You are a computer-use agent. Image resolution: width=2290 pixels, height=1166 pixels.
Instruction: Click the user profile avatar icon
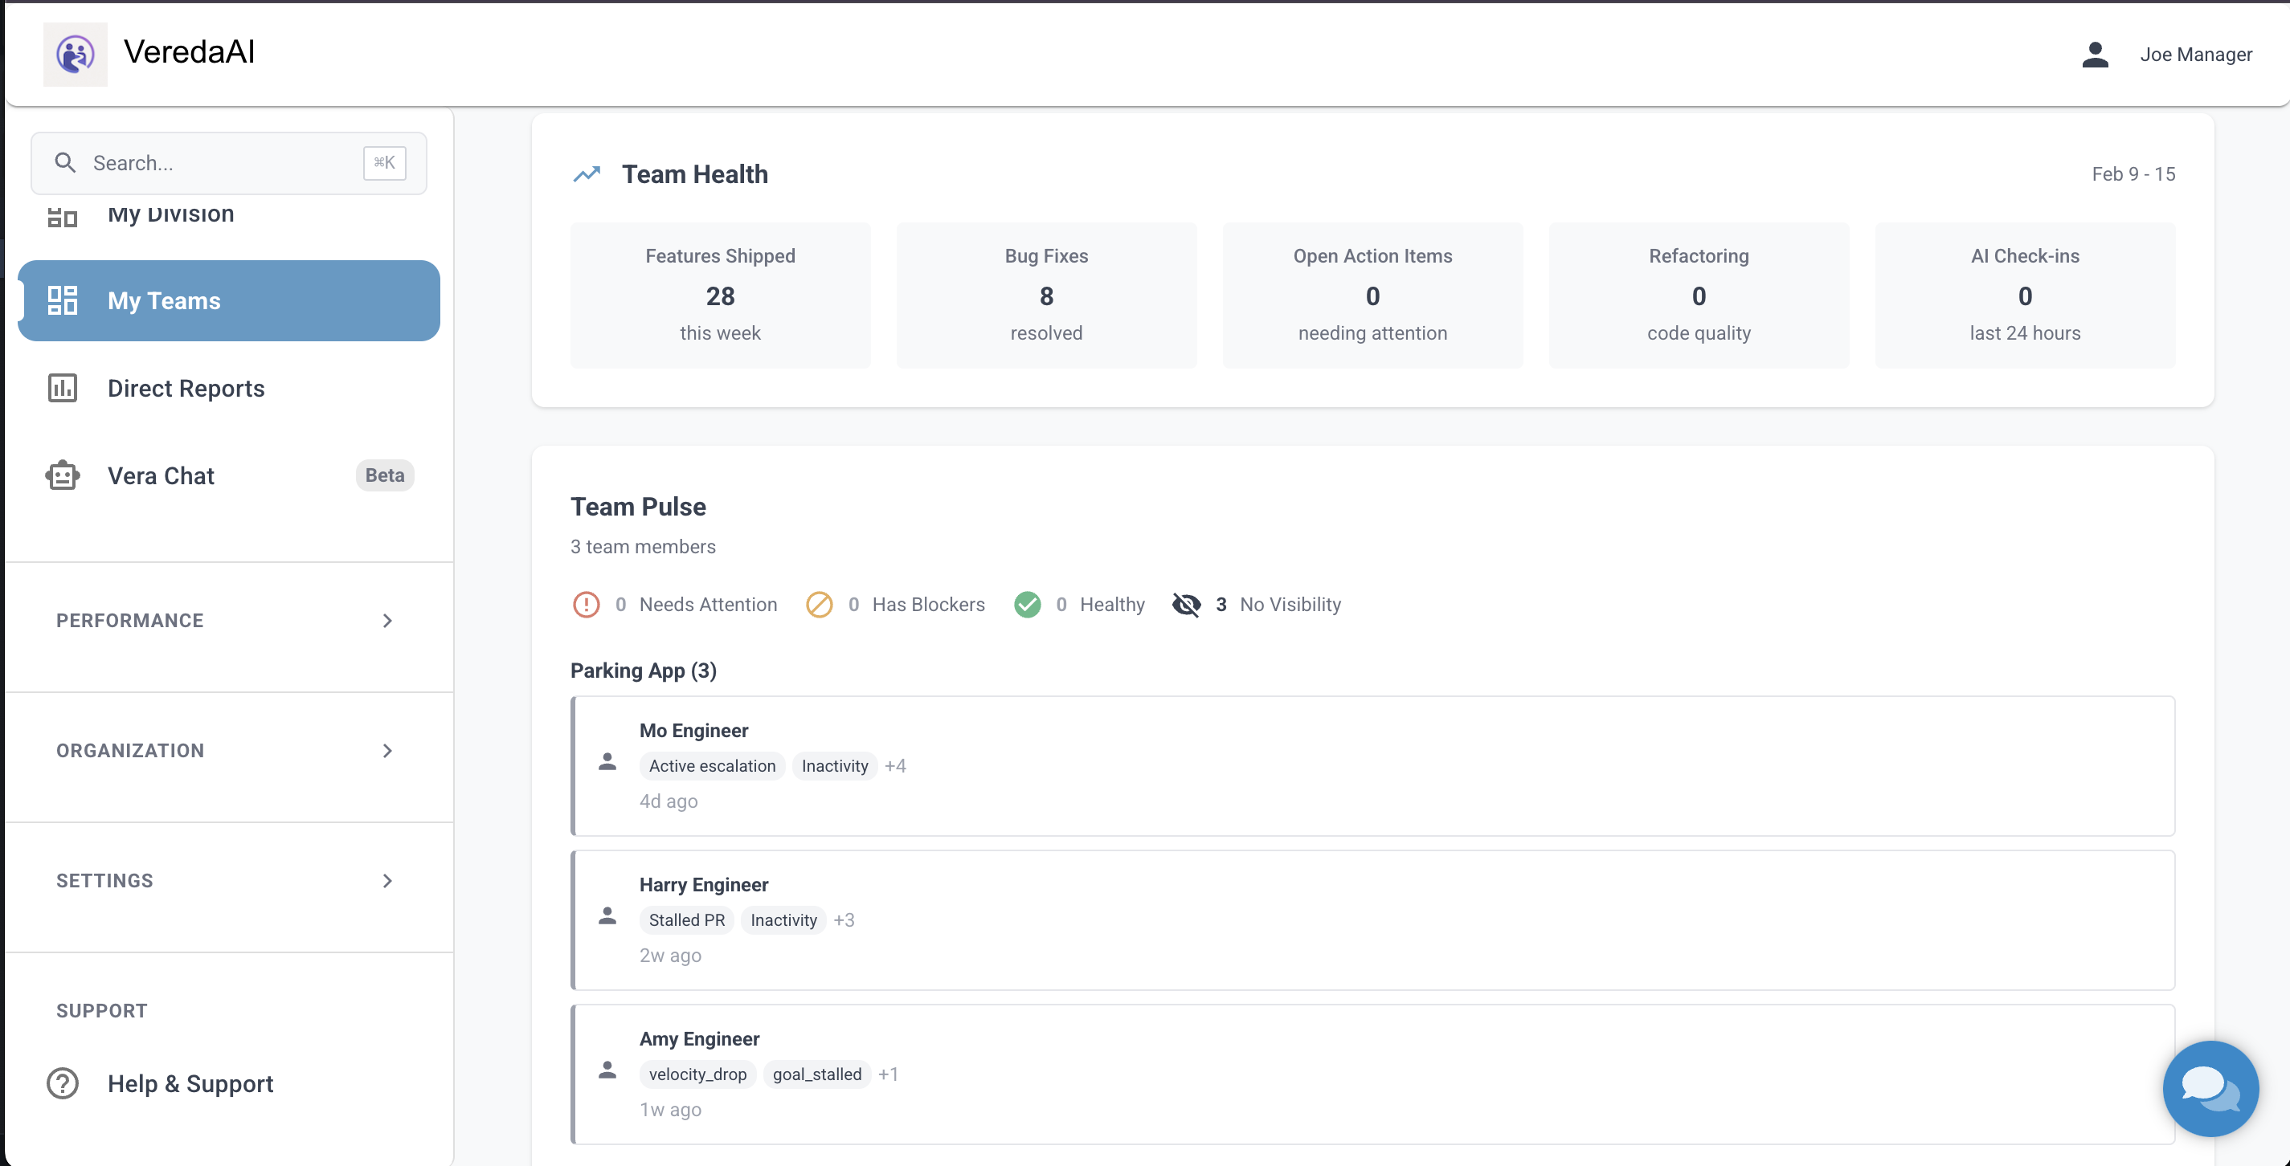[2095, 55]
